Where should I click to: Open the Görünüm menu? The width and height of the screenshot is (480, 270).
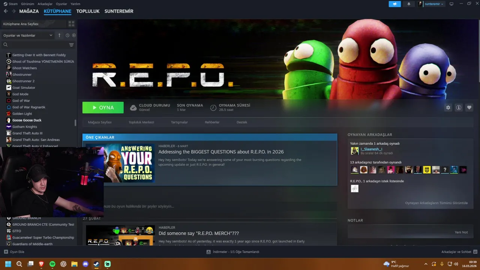[28, 4]
